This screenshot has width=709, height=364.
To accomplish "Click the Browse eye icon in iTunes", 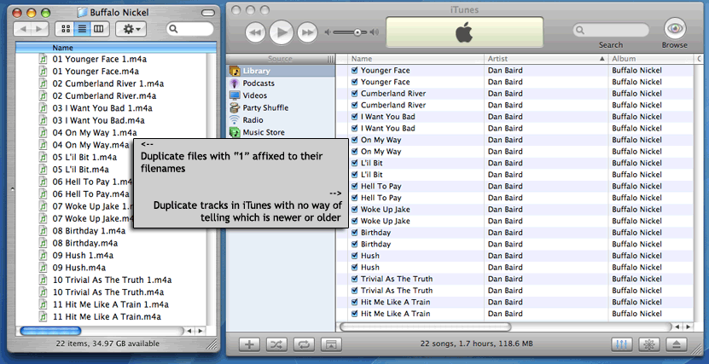I will [675, 29].
